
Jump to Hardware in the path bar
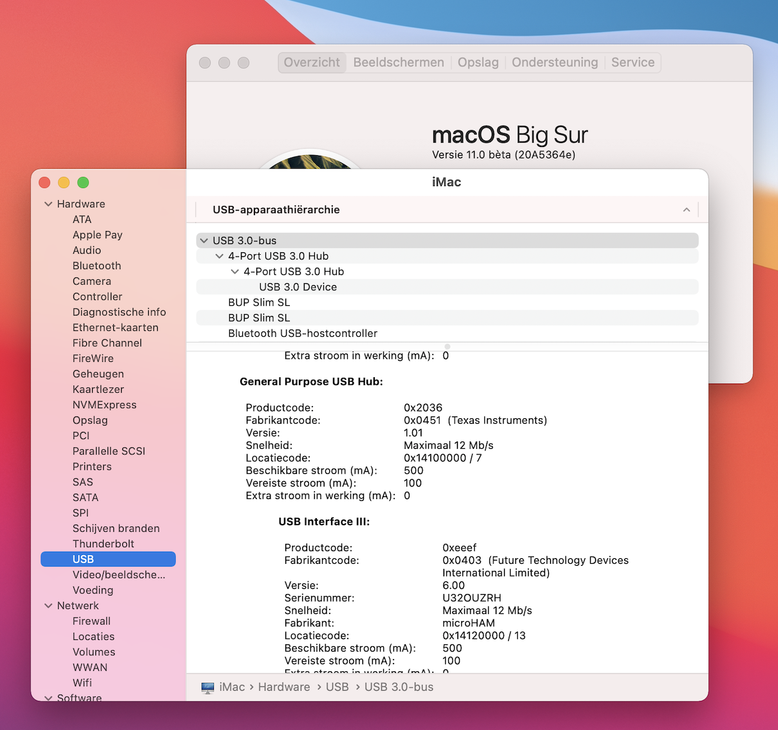(x=284, y=688)
